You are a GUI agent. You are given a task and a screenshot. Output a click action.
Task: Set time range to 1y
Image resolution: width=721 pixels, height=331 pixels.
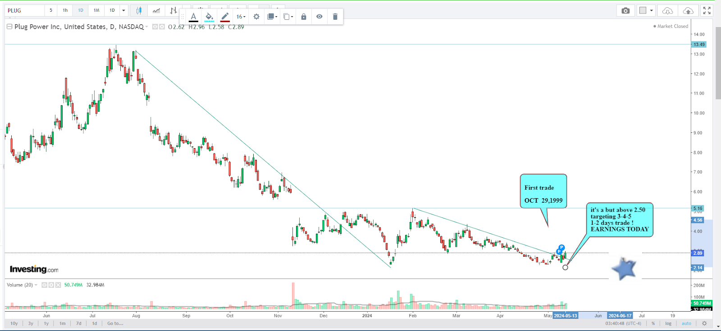point(46,323)
